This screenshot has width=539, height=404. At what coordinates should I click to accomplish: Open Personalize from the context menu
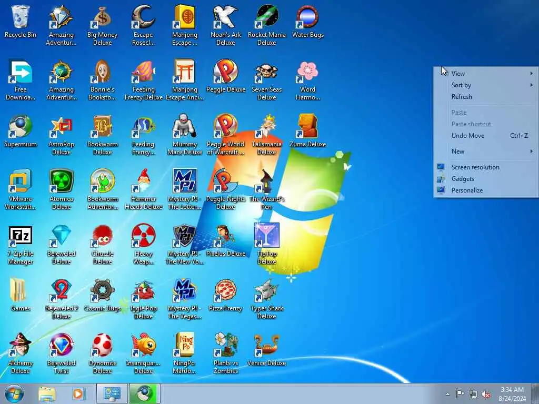tap(486, 190)
